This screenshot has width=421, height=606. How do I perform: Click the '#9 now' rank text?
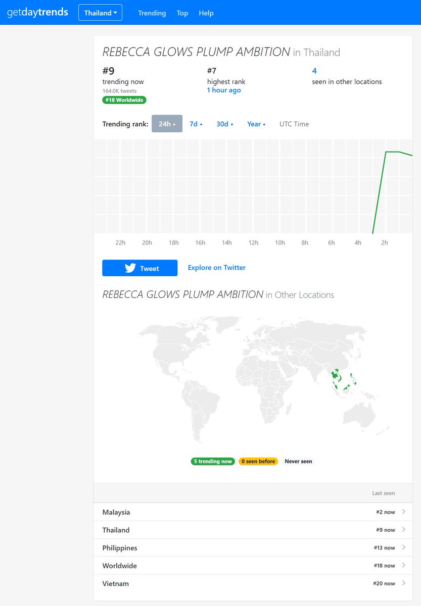386,530
